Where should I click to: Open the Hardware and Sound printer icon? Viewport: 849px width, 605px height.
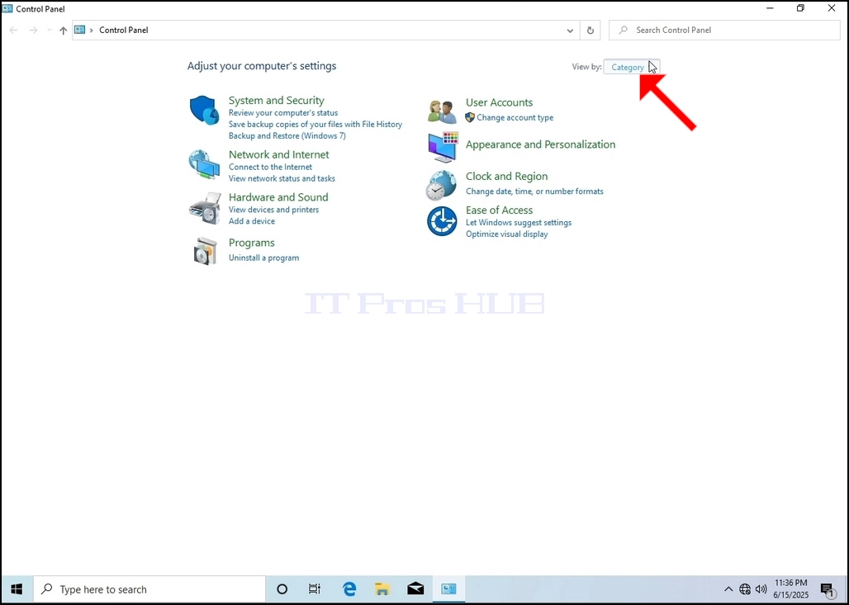pyautogui.click(x=205, y=208)
